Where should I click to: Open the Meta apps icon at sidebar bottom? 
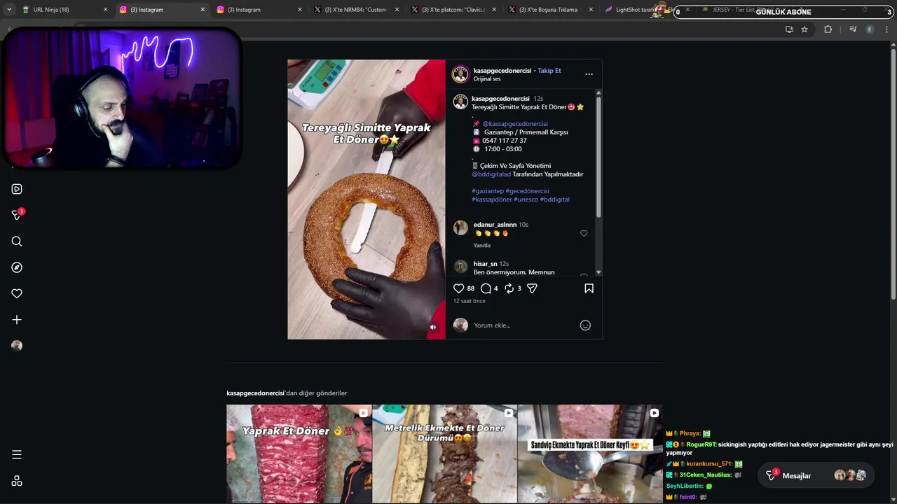pos(17,481)
